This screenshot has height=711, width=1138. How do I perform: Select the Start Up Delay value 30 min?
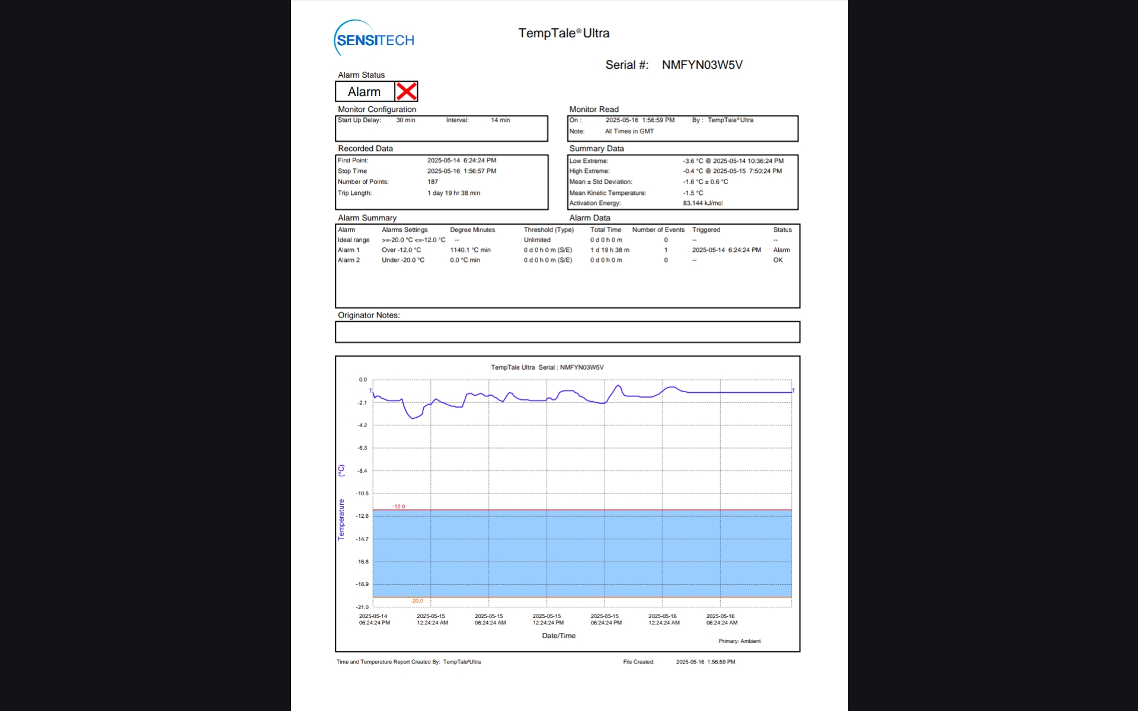[x=405, y=120]
